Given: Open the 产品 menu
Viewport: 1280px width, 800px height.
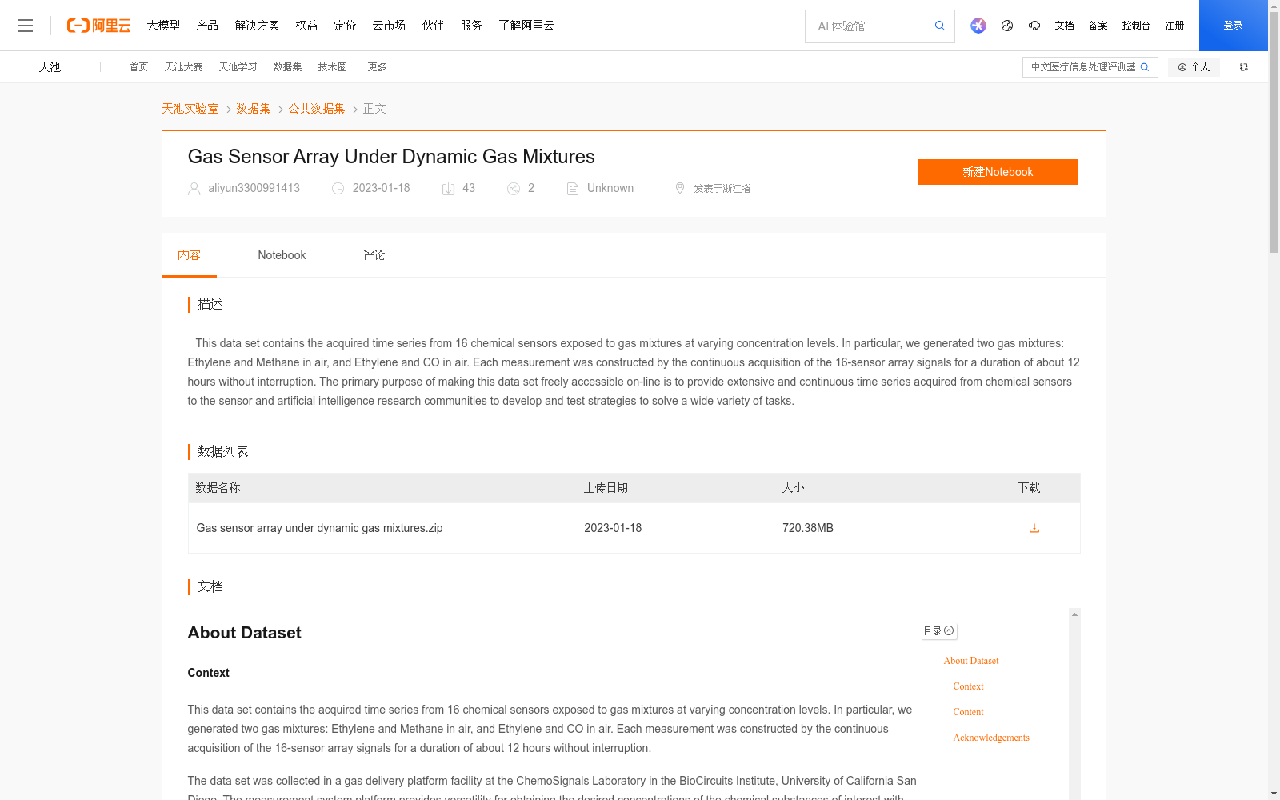Looking at the screenshot, I should pyautogui.click(x=207, y=26).
